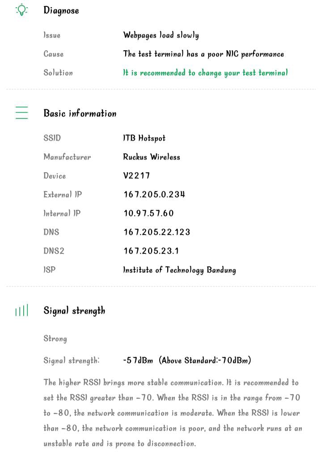Open the green solution recommendation link
Image resolution: width=322 pixels, height=455 pixels.
click(205, 73)
